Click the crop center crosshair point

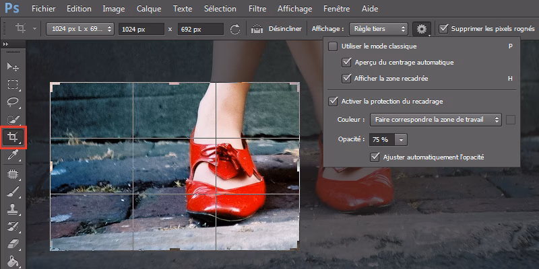[x=175, y=166]
